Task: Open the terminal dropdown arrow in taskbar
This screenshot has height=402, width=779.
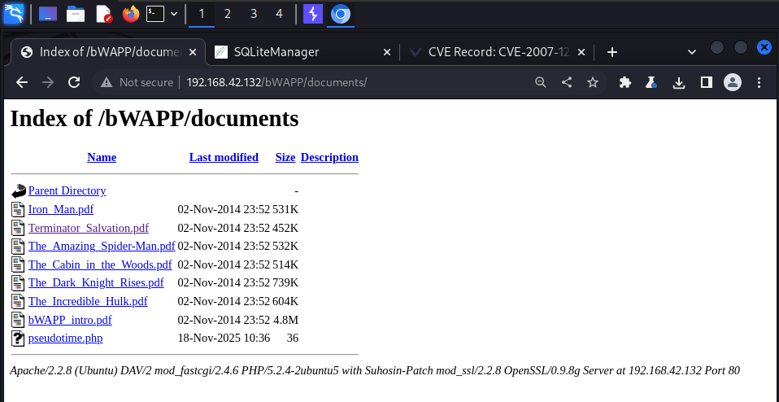Action: click(175, 14)
